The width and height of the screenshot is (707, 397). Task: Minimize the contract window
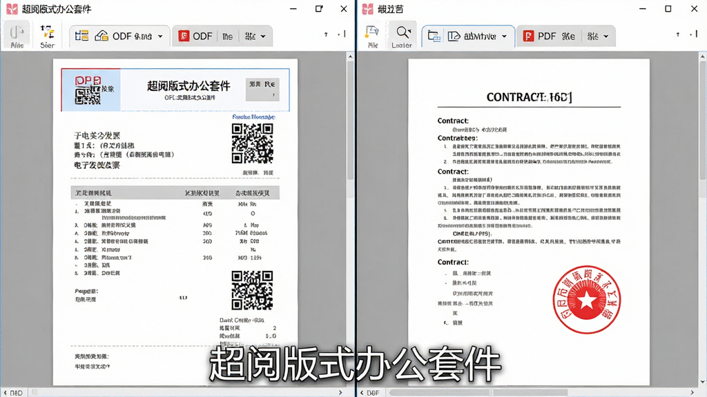pyautogui.click(x=643, y=8)
